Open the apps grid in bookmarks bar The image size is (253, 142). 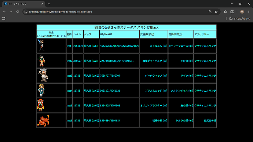point(4,19)
